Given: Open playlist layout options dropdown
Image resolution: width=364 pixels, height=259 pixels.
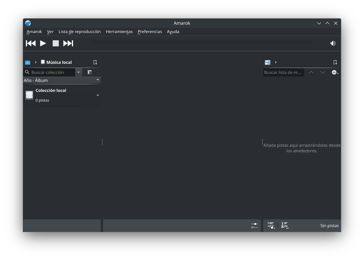Looking at the screenshot, I should [x=285, y=225].
